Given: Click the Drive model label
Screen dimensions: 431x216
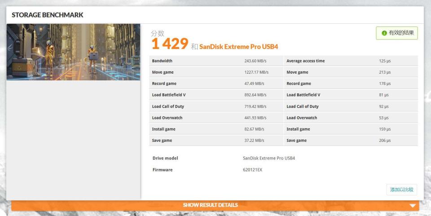Looking at the screenshot, I should tap(165, 158).
